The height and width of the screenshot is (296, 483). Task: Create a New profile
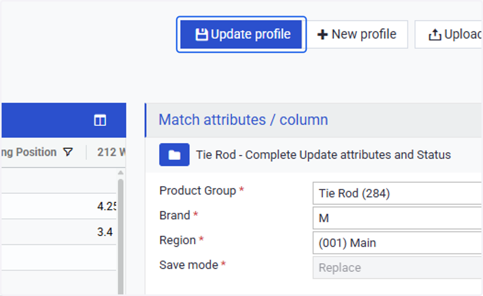357,34
